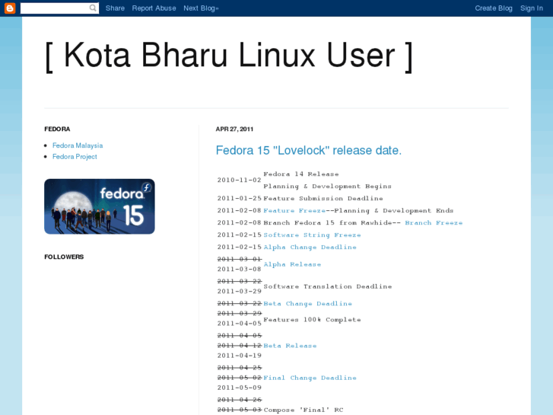Click the Fedora 14 Release text

pyautogui.click(x=300, y=174)
